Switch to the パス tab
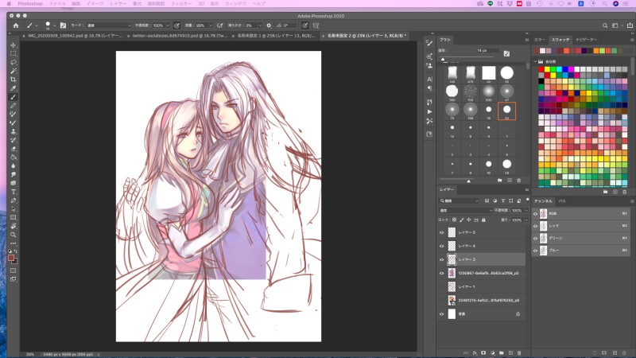 561,201
